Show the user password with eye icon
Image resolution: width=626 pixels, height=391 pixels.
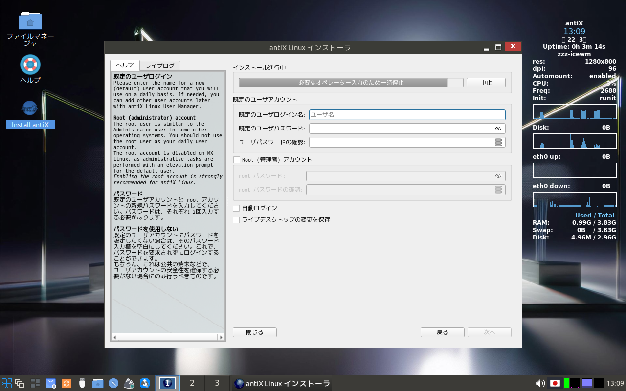point(498,129)
